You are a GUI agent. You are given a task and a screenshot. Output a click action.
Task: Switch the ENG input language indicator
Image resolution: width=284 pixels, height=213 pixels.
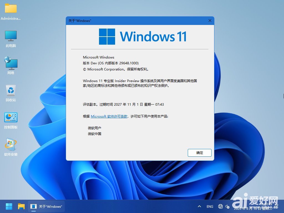point(210,206)
